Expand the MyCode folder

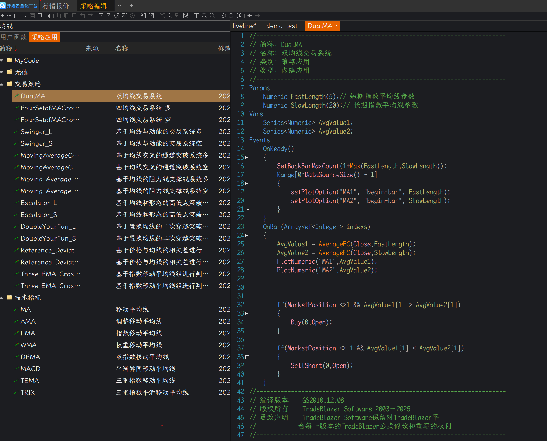coord(2,60)
